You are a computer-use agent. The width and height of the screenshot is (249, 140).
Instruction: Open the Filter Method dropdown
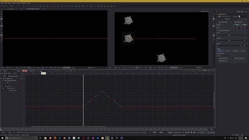coord(224,56)
